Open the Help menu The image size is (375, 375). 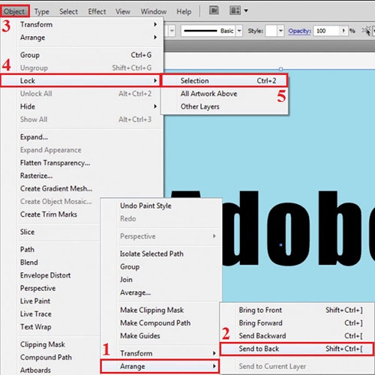tap(184, 11)
